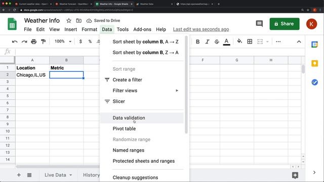Format as percent
Image resolution: width=324 pixels, height=182 pixels.
point(90,41)
